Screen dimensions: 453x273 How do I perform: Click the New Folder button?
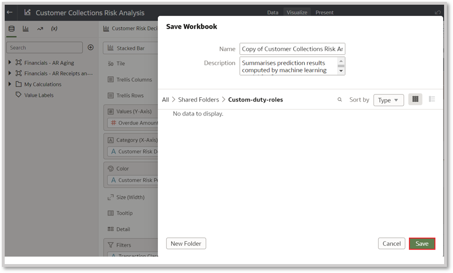(186, 243)
